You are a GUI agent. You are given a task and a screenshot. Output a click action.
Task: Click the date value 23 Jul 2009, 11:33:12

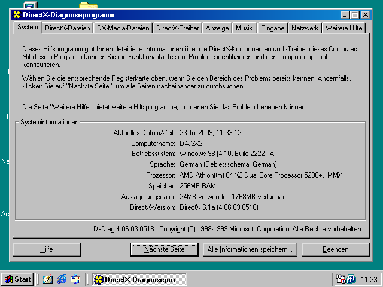tap(210, 133)
